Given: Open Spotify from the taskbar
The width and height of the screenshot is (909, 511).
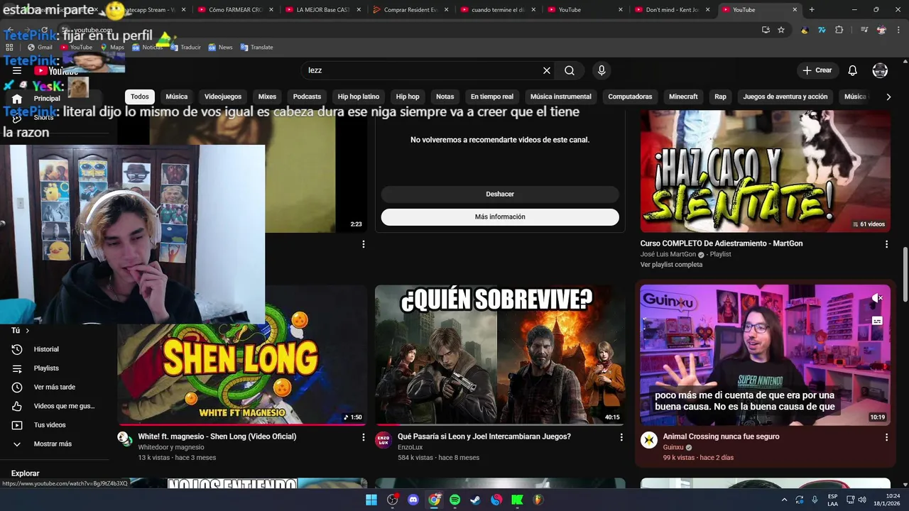Looking at the screenshot, I should click(454, 500).
